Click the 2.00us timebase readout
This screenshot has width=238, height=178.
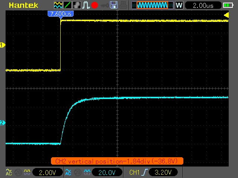tap(203, 6)
